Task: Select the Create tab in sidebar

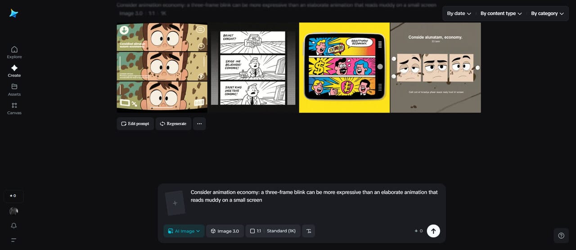Action: point(14,71)
